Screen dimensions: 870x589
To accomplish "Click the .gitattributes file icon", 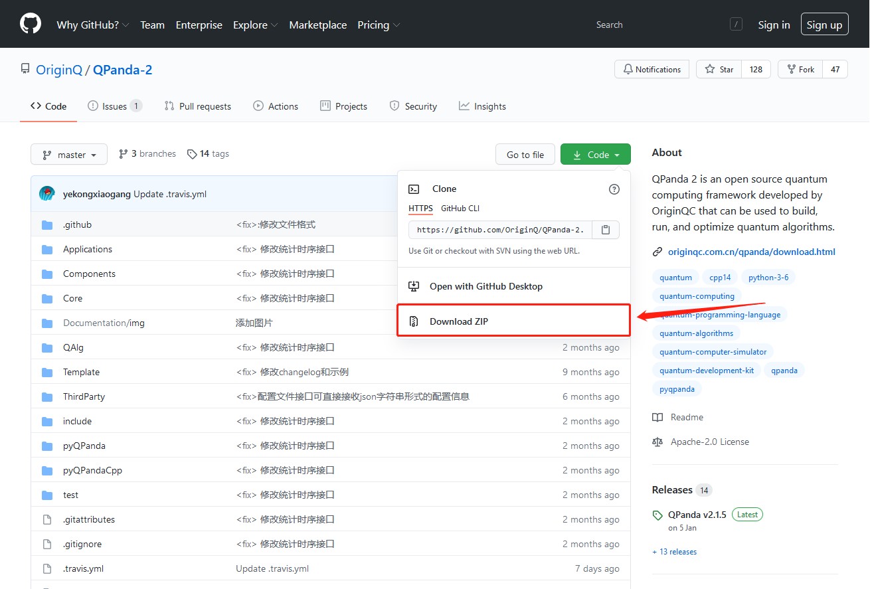I will pyautogui.click(x=47, y=520).
